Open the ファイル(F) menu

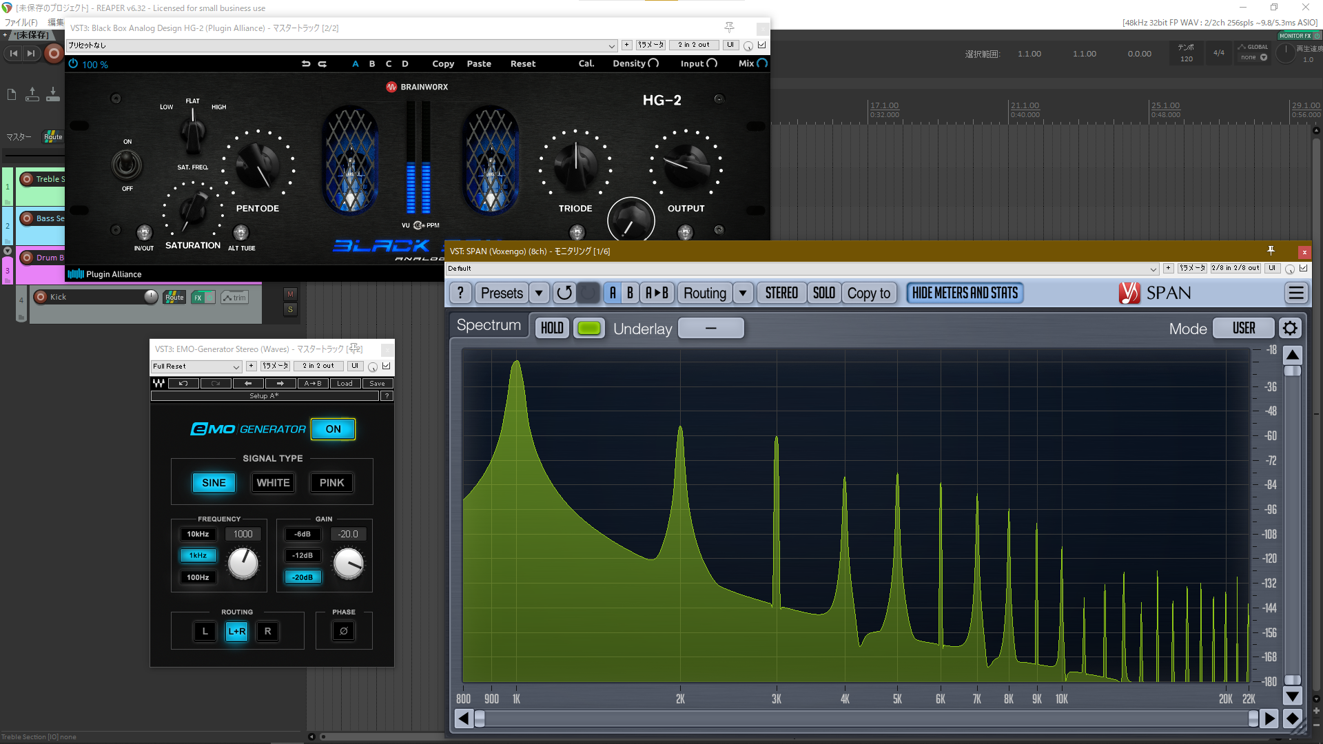[x=21, y=22]
